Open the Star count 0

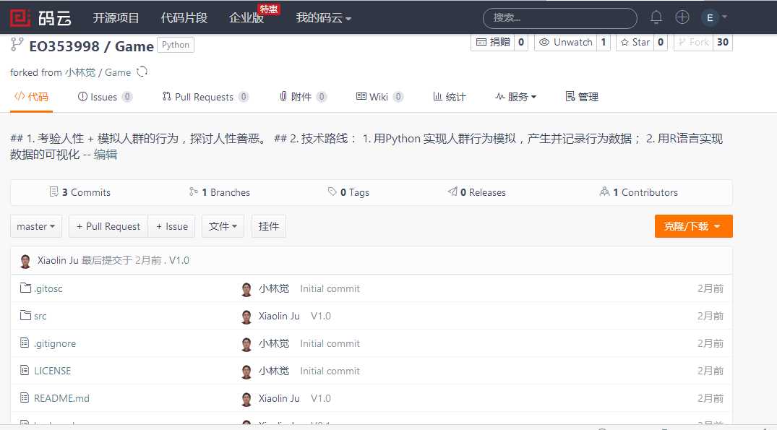click(661, 42)
